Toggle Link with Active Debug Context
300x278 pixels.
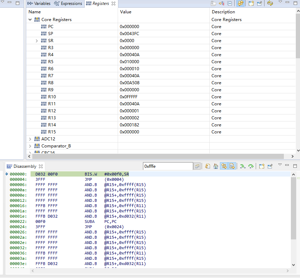click(x=223, y=166)
